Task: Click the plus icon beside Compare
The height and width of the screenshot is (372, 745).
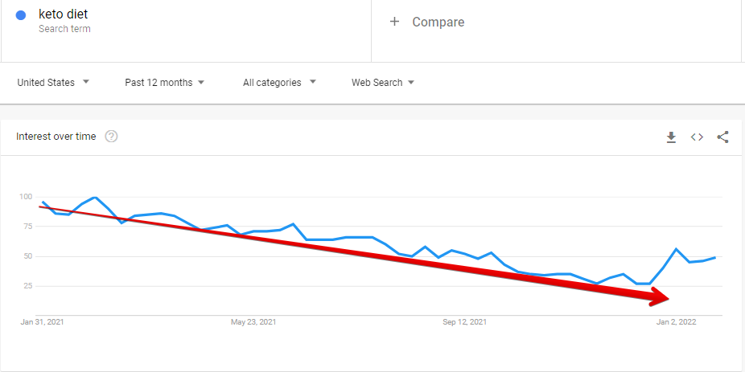Action: pyautogui.click(x=394, y=22)
